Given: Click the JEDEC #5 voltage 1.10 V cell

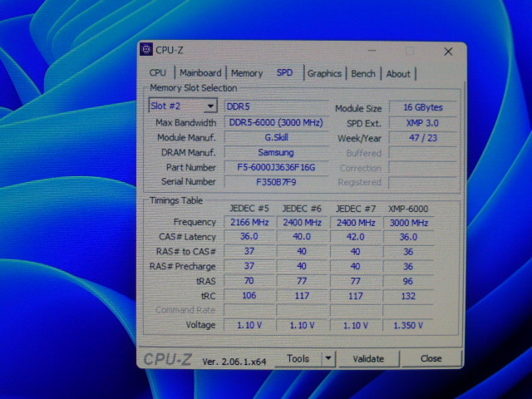Looking at the screenshot, I should tap(249, 325).
